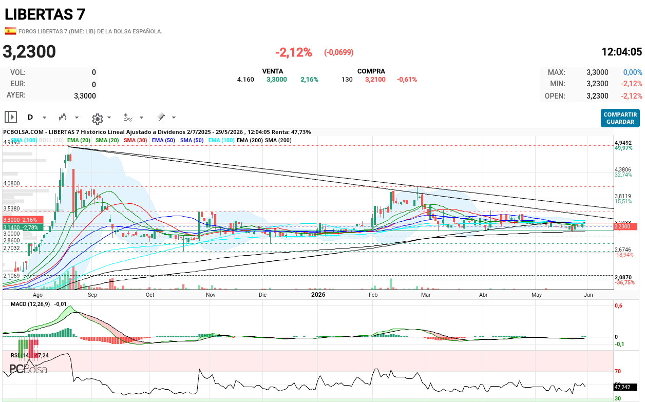Expand the D timeframe dropdown arrow
Viewport: 645px width, 402px height.
(44, 118)
